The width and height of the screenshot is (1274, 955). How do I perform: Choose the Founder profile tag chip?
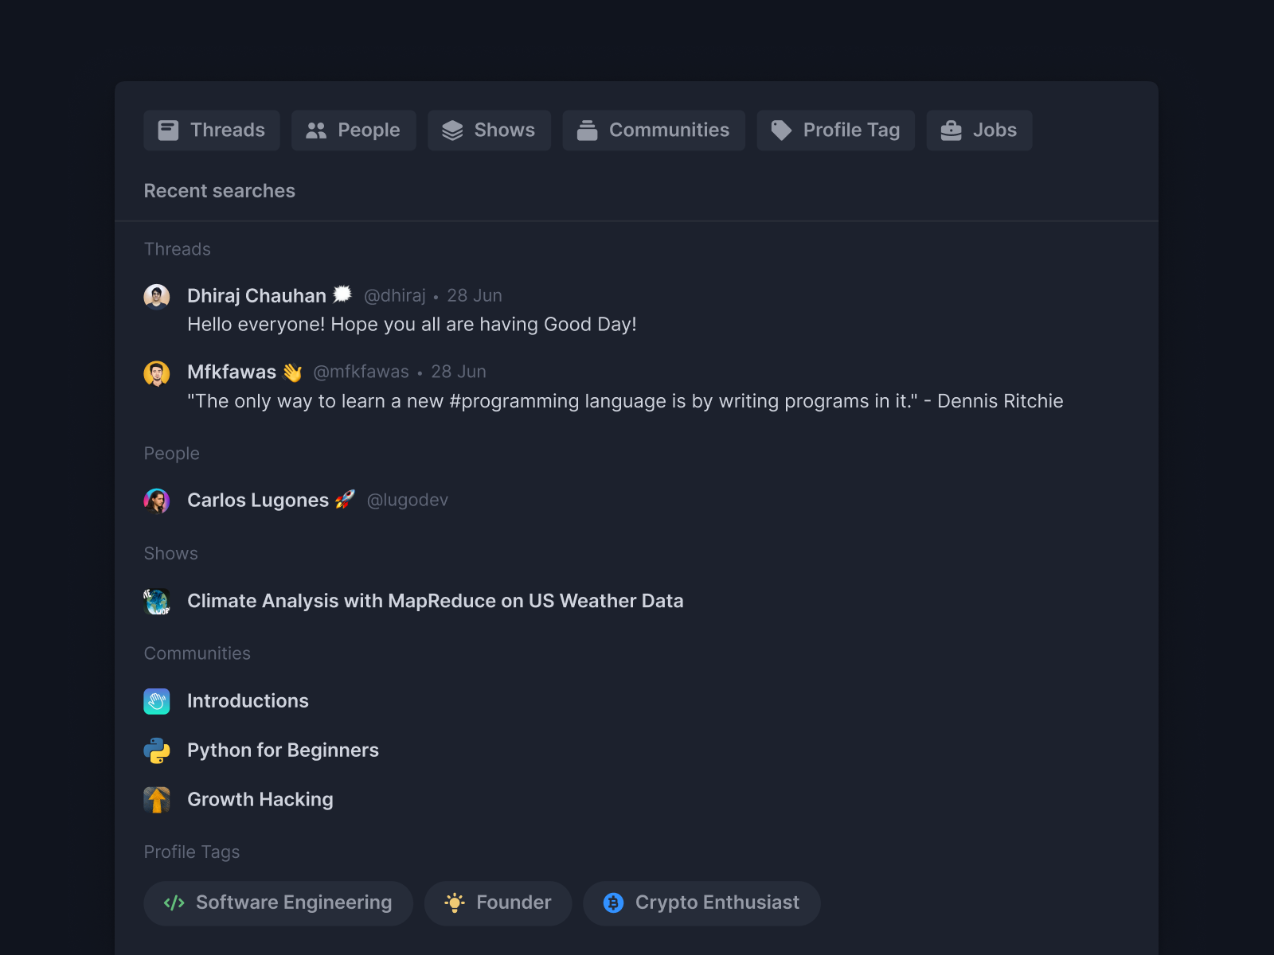coord(498,902)
